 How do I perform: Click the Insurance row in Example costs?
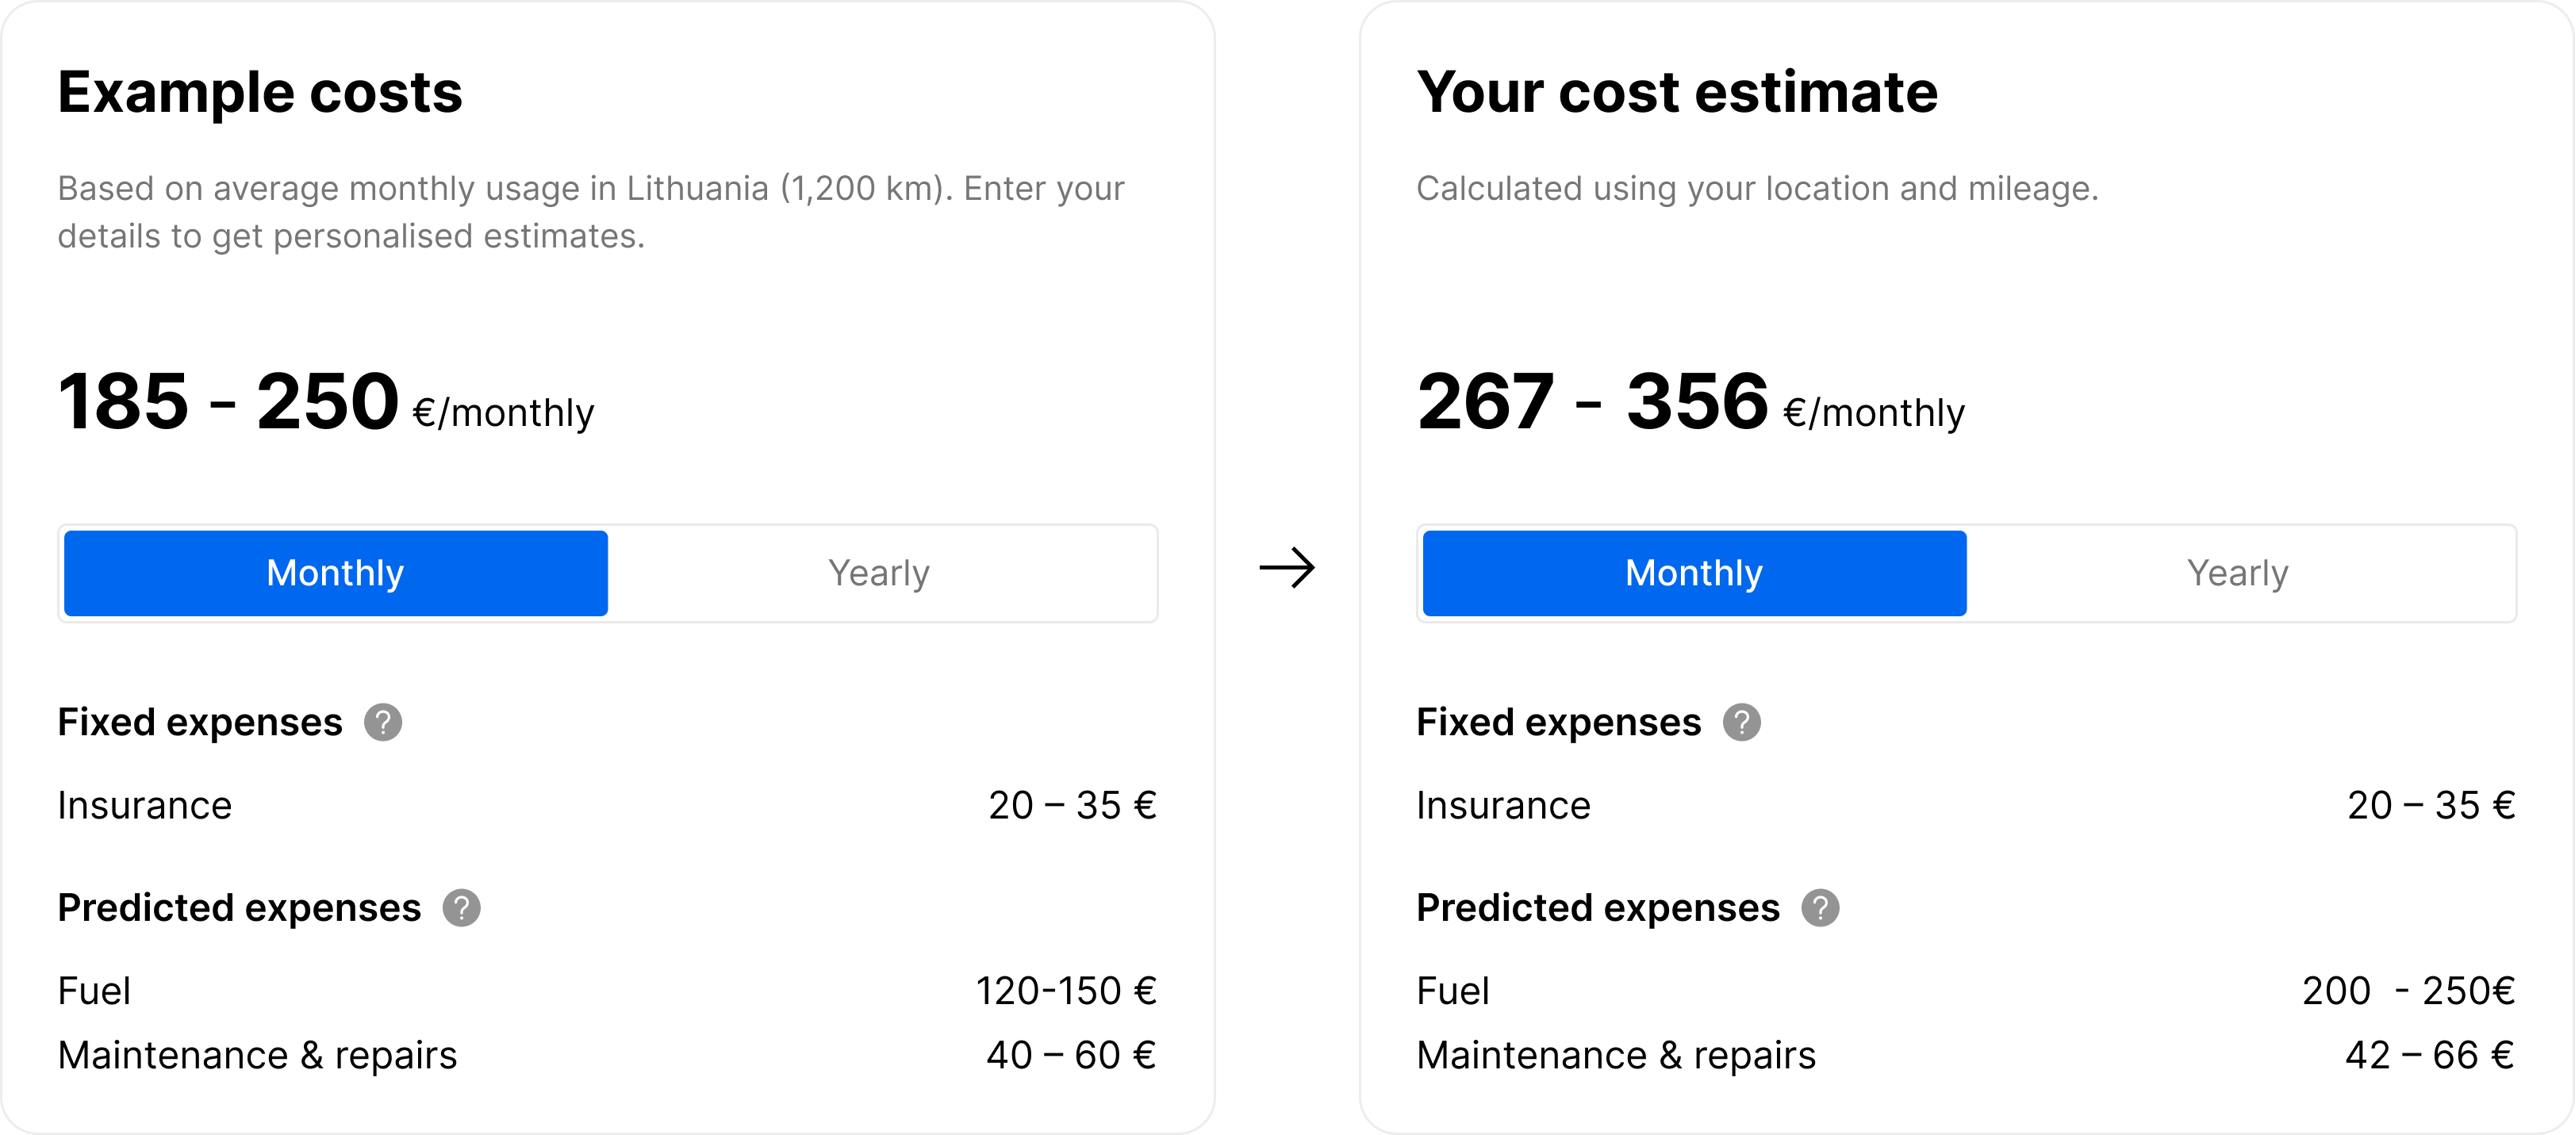click(x=607, y=805)
